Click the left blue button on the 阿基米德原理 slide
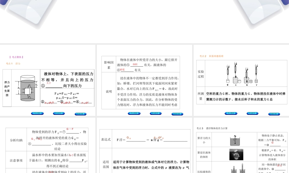This screenshot has height=173, width=289. click(x=231, y=113)
